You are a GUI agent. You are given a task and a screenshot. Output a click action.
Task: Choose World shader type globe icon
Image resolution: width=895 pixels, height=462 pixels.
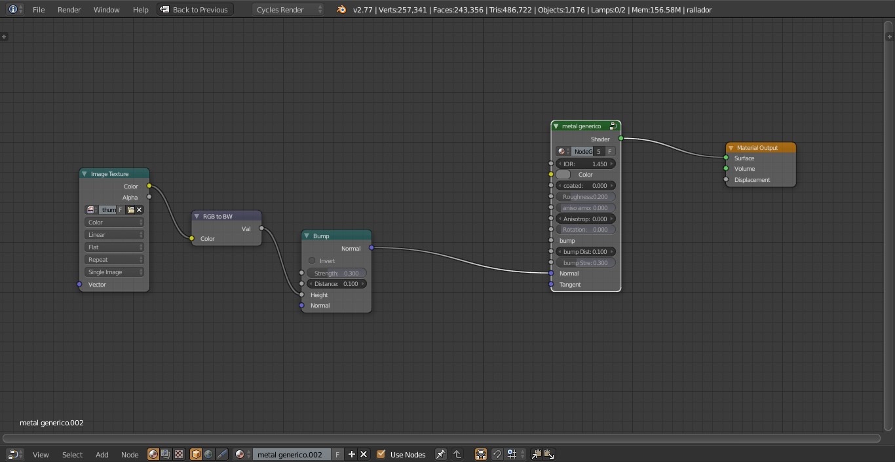[208, 454]
